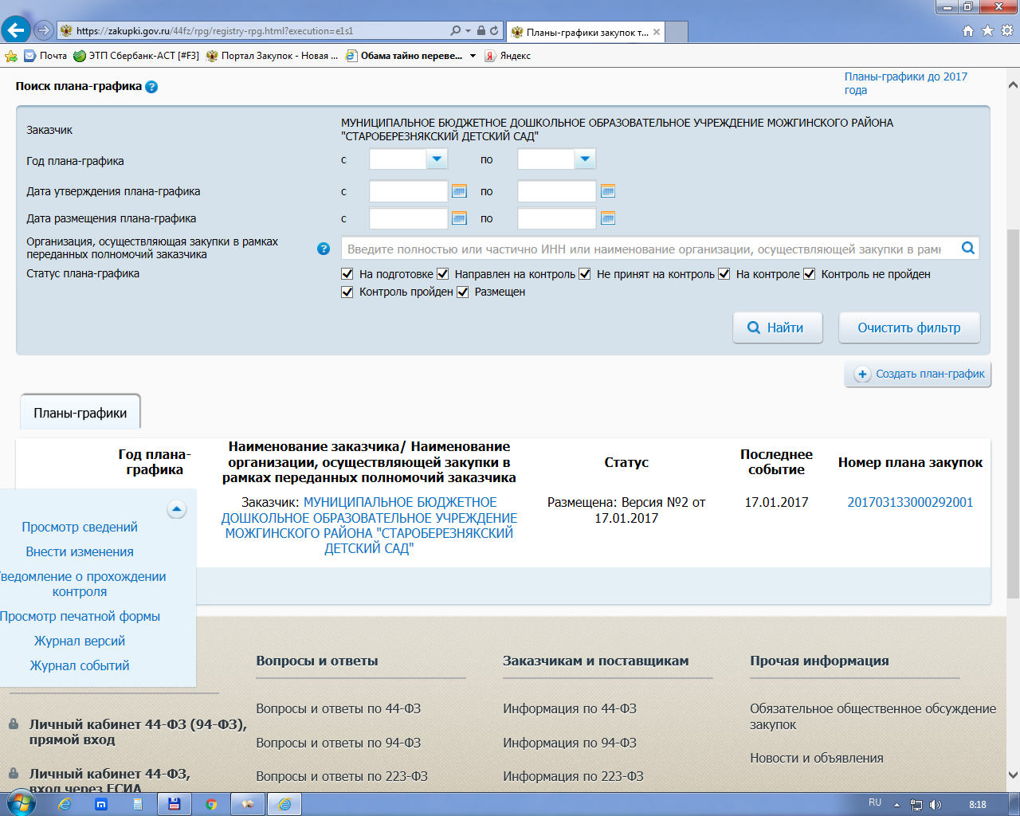Click help icon next to organization field label

[x=324, y=249]
